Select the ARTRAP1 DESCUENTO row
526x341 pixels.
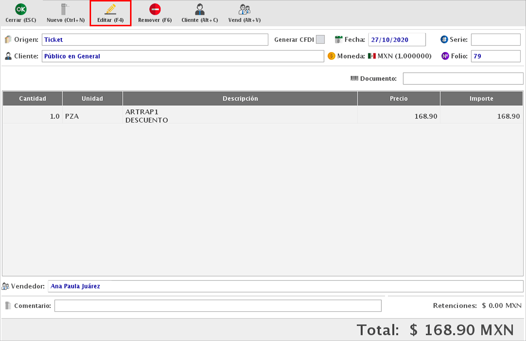tap(240, 116)
